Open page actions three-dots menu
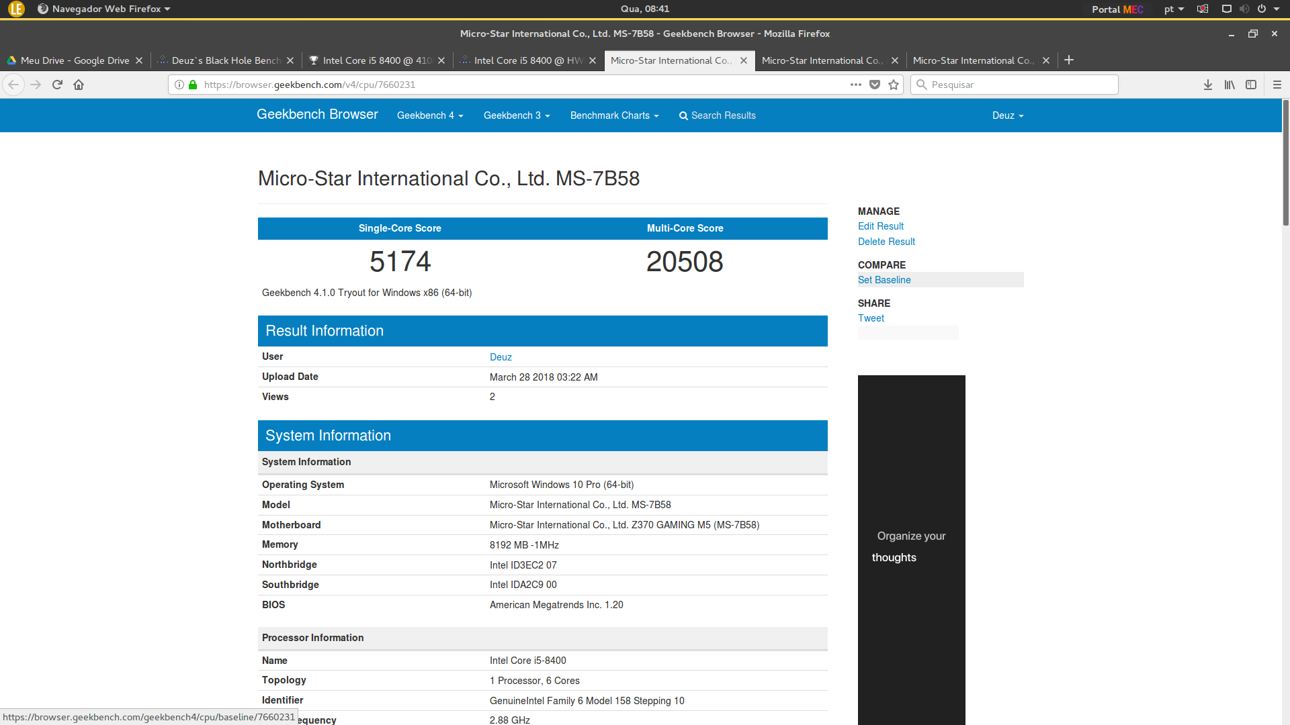Image resolution: width=1290 pixels, height=725 pixels. (856, 85)
